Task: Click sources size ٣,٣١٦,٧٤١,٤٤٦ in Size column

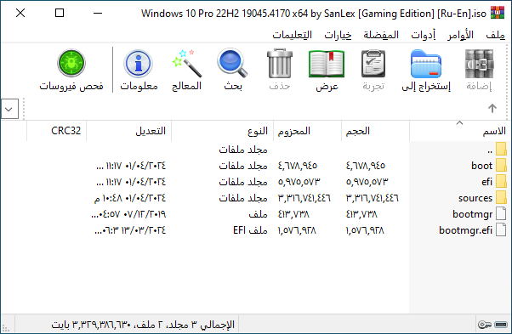Action: click(373, 198)
